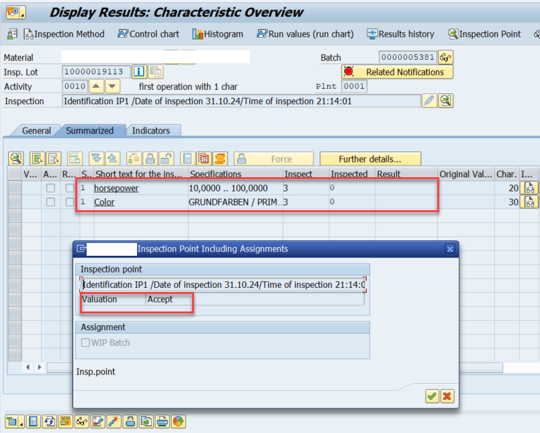Switch to the Summarized tab
The image size is (540, 433).
(x=89, y=131)
